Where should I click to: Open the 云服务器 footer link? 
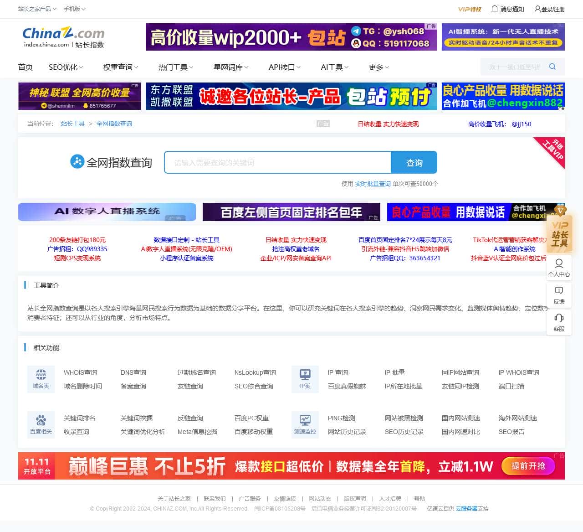click(x=466, y=508)
